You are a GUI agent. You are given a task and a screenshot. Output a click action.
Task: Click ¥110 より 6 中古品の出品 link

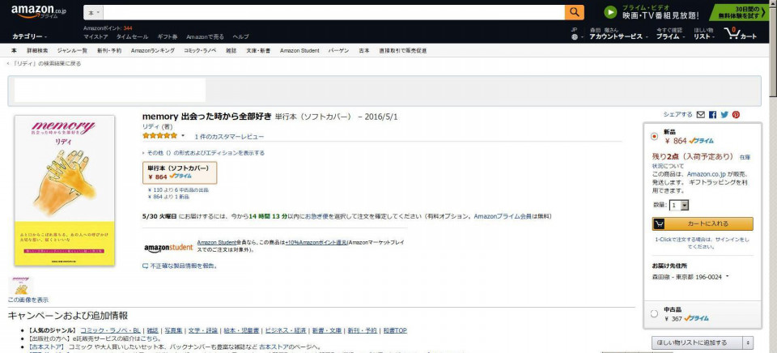[x=178, y=190]
